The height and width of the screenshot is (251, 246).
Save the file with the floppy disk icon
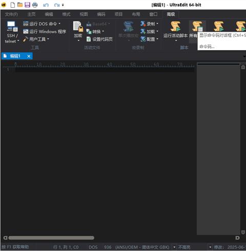coord(27,5)
